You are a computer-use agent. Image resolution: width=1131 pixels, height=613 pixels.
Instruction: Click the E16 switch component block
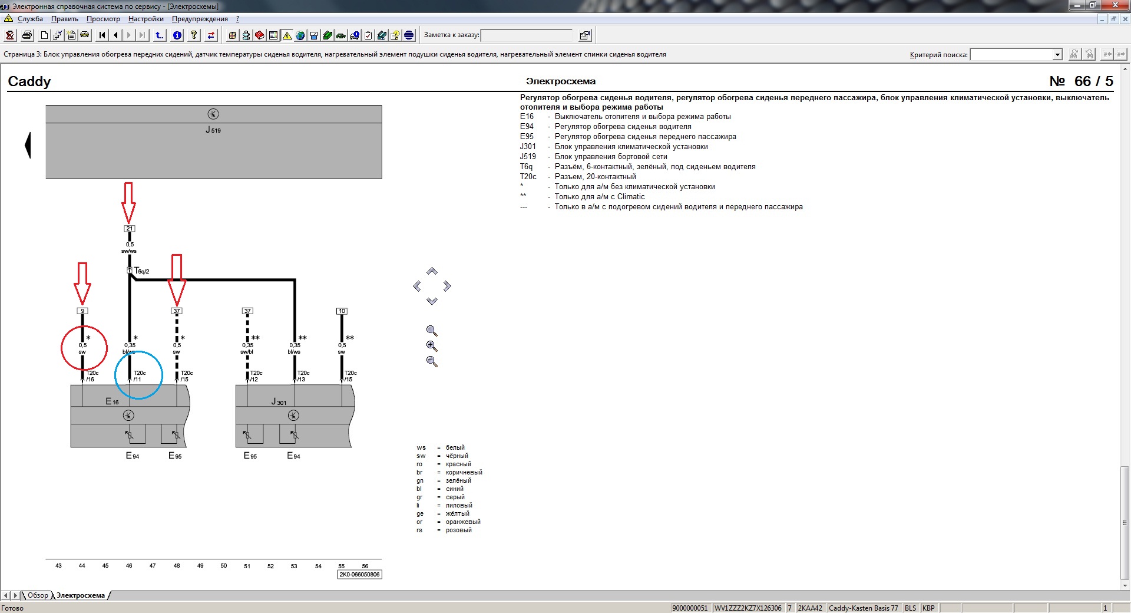tap(130, 416)
